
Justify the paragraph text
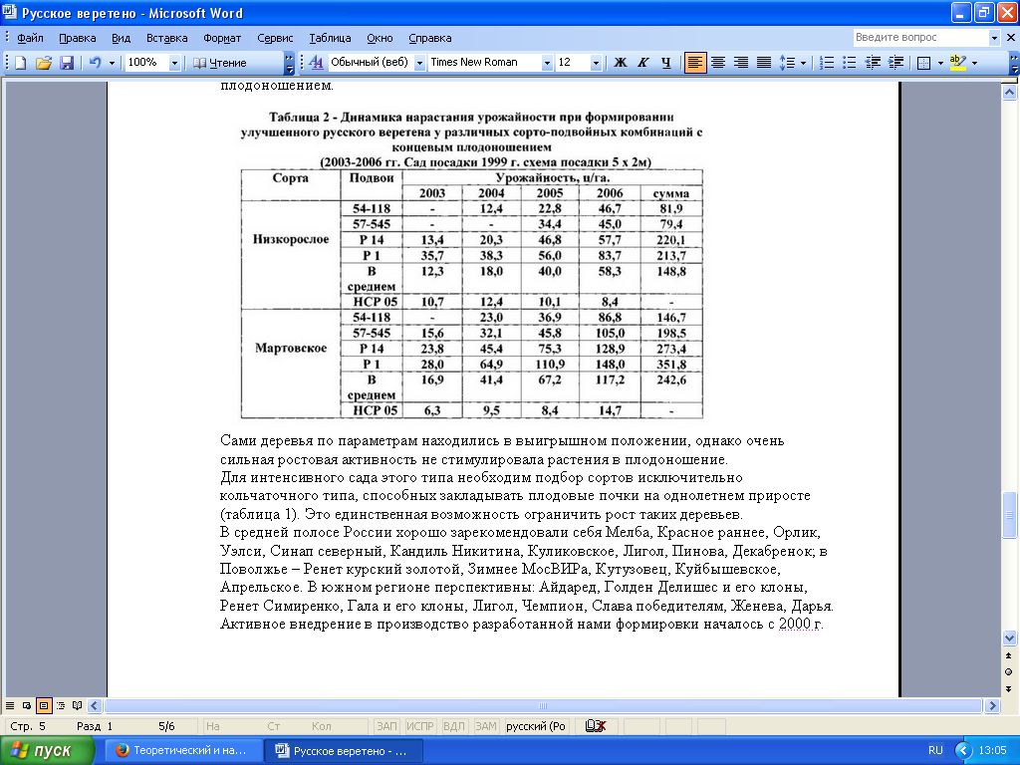pos(764,63)
